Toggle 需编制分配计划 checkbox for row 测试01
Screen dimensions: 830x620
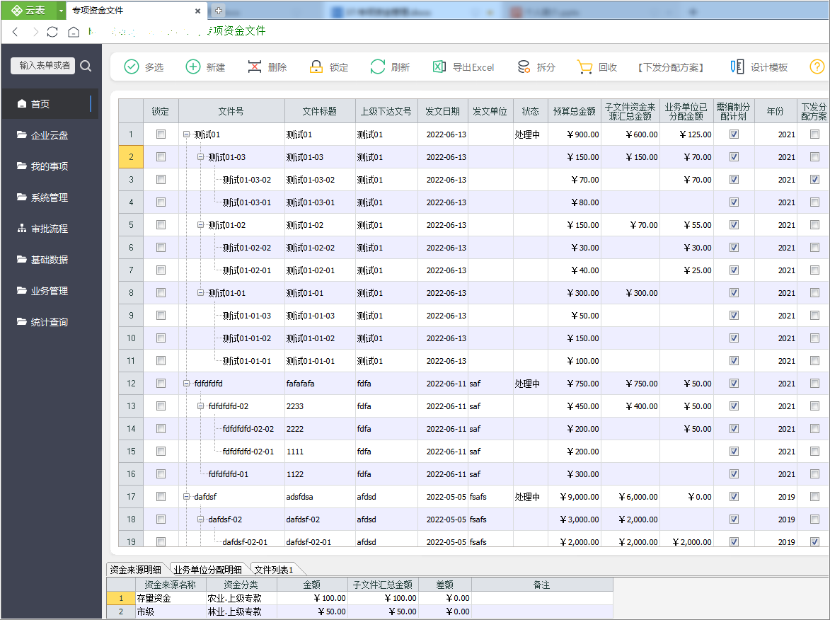[734, 134]
